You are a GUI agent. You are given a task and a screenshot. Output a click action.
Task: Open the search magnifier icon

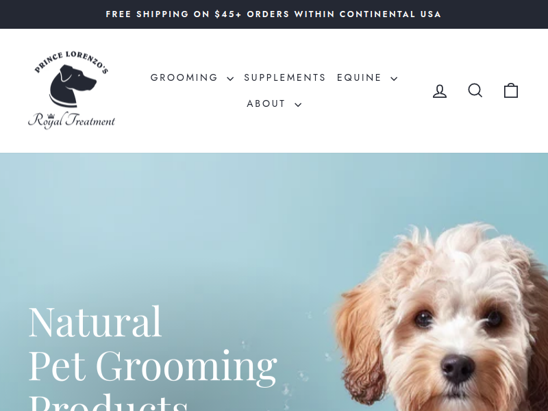[x=475, y=90]
